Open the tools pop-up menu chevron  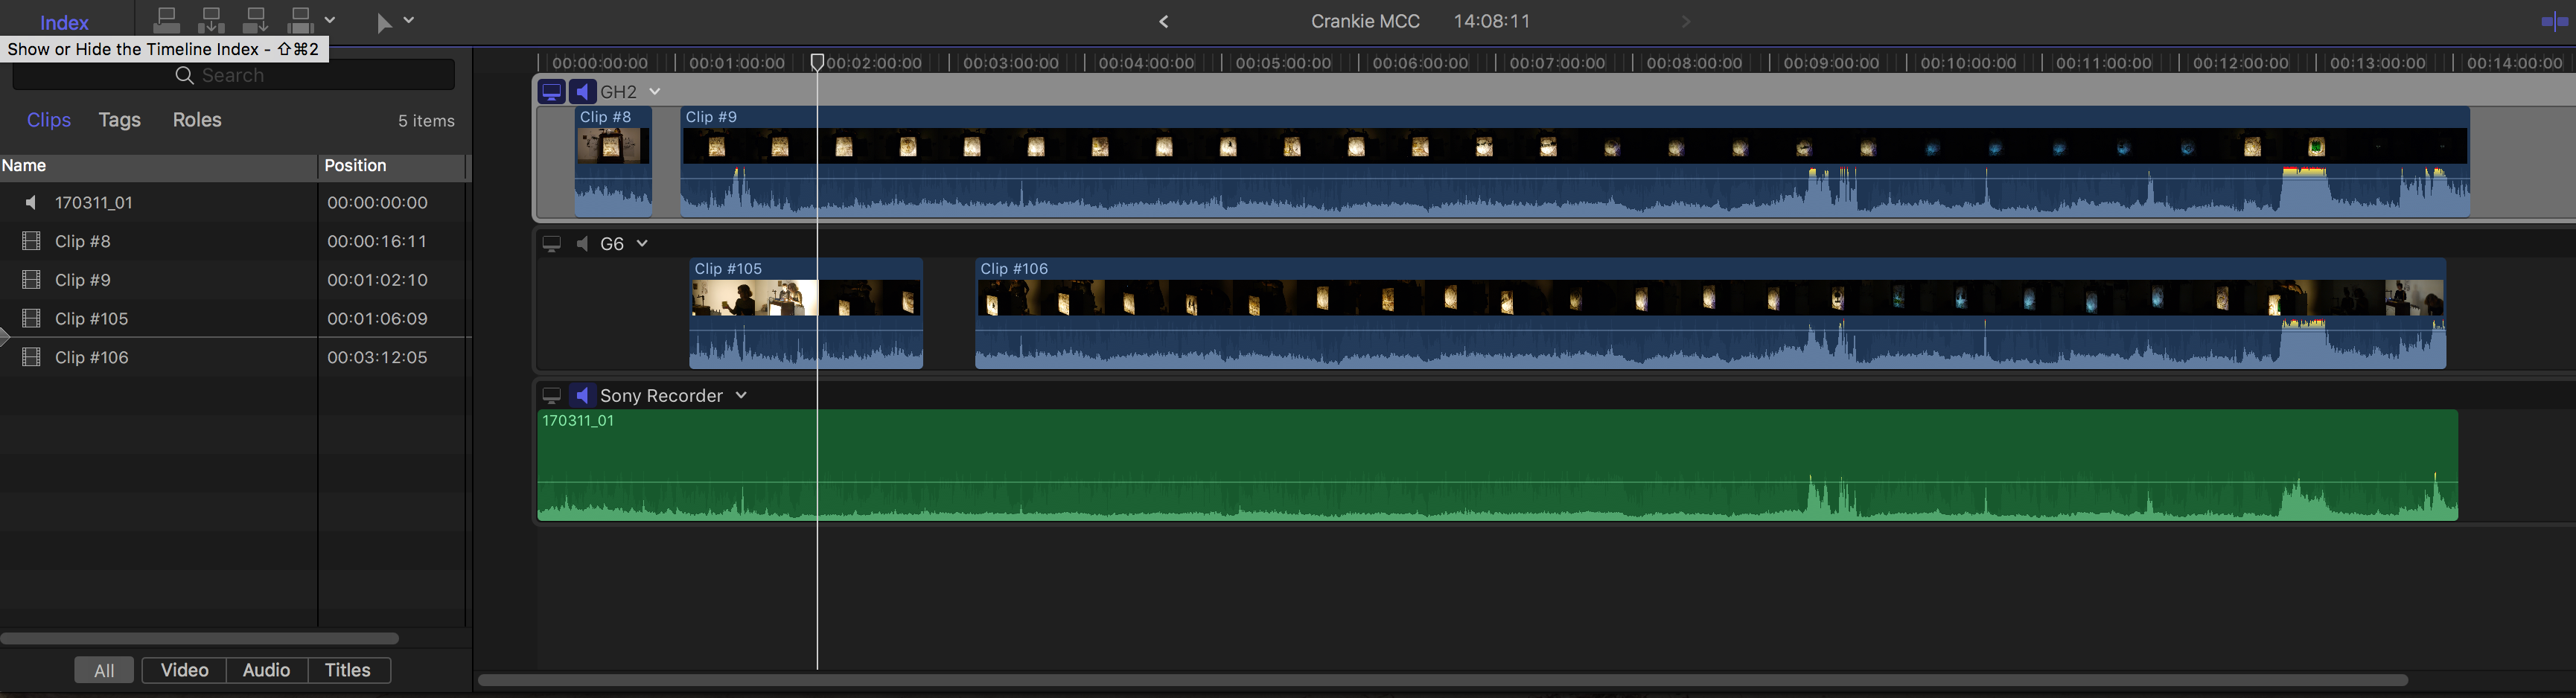[x=409, y=20]
